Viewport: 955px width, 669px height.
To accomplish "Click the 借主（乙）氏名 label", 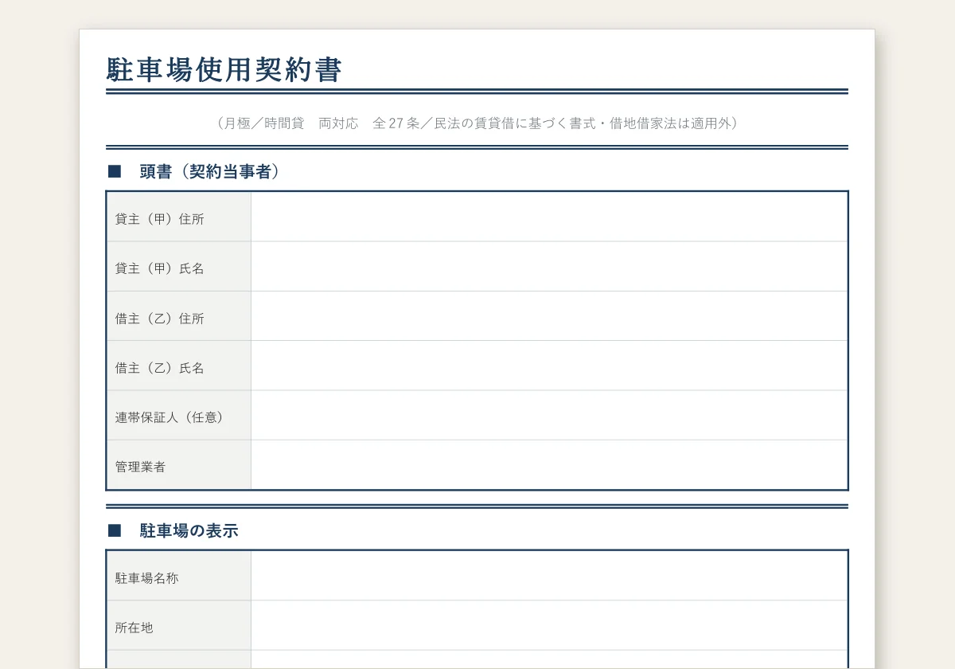I will click(x=160, y=368).
